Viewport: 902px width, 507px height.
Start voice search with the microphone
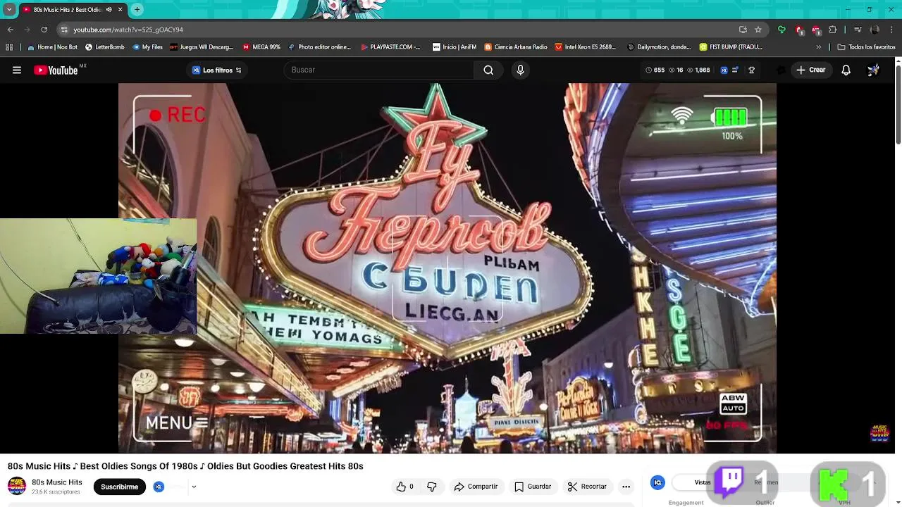click(520, 70)
